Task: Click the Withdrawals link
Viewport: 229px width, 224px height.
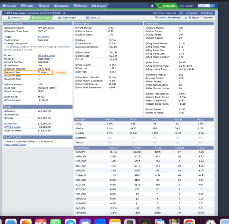Action: pyautogui.click(x=14, y=127)
